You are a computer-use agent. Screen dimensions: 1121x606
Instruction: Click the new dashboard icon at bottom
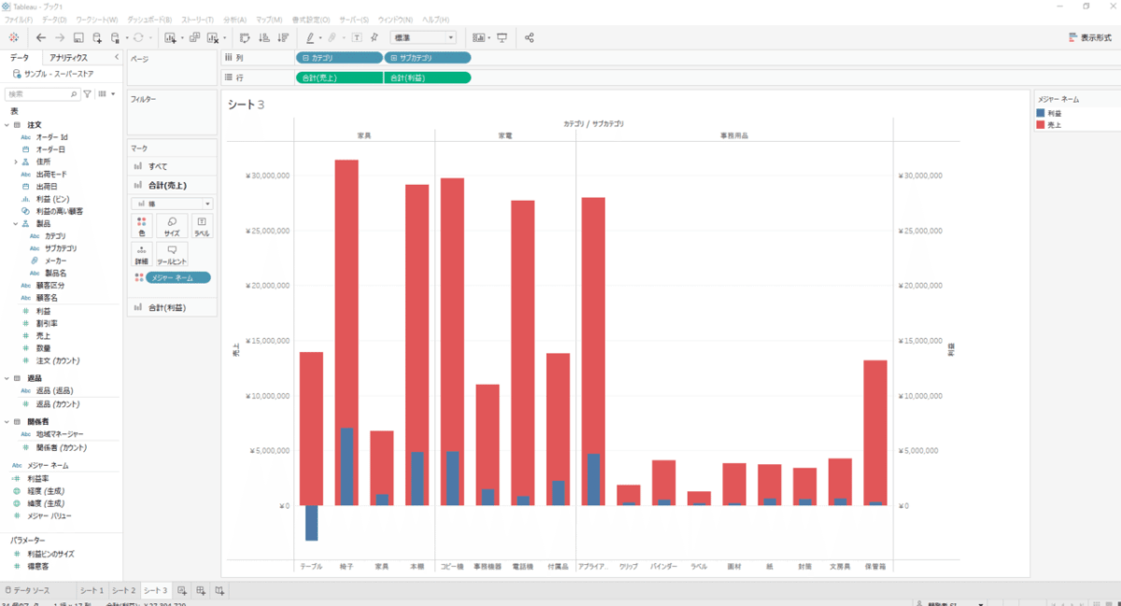click(201, 591)
